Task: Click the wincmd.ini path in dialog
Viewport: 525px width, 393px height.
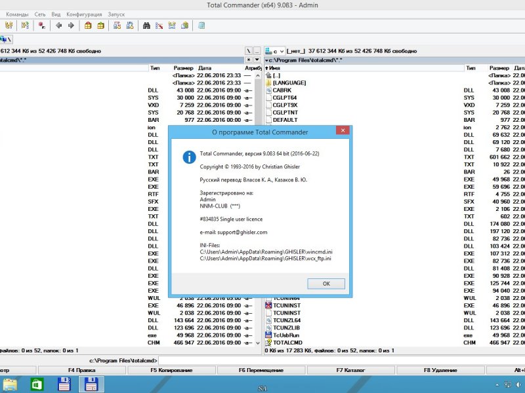Action: 266,252
